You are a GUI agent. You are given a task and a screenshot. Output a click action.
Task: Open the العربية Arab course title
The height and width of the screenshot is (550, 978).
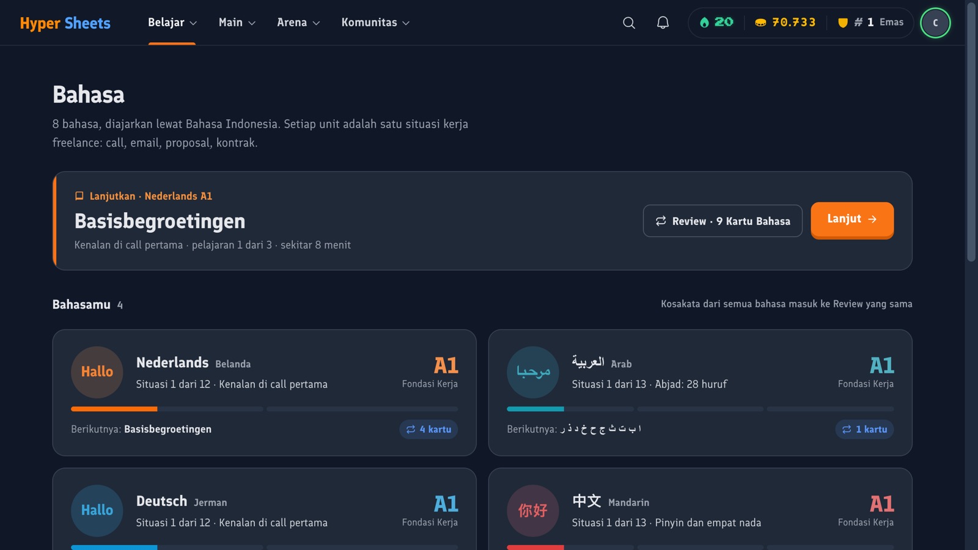point(601,363)
